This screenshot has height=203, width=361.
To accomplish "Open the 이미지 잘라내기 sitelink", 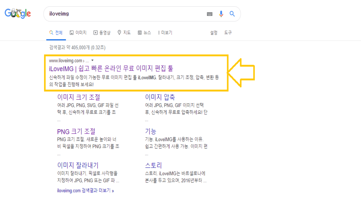I will pos(78,165).
